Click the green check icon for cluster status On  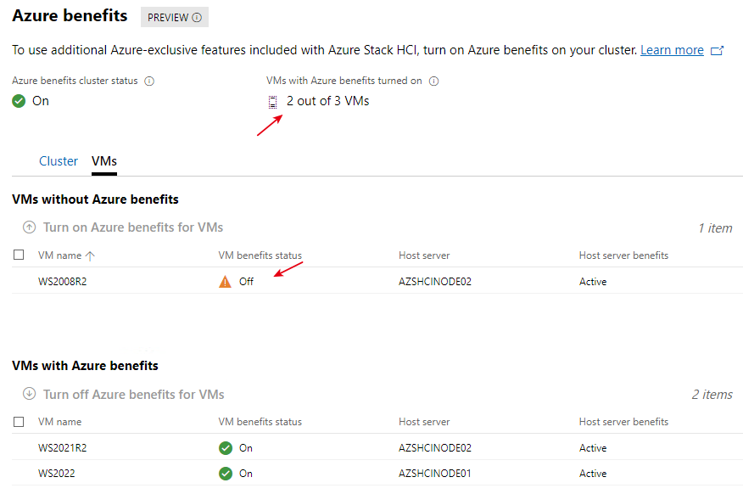click(x=19, y=101)
